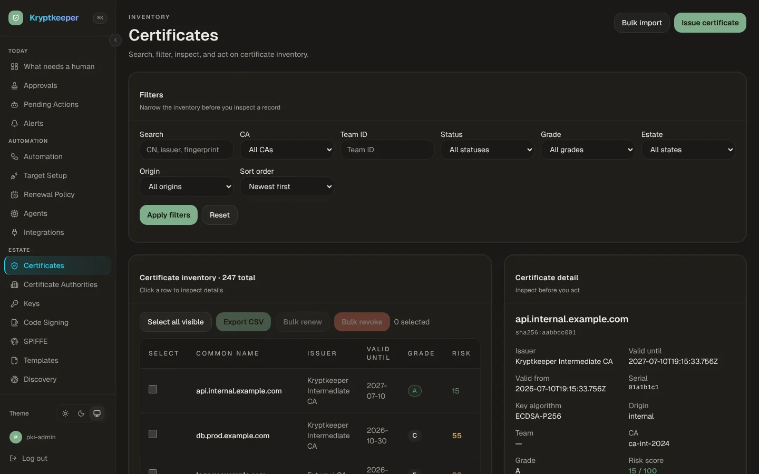Click the Integrations plug icon
The height and width of the screenshot is (474, 759).
pos(14,233)
